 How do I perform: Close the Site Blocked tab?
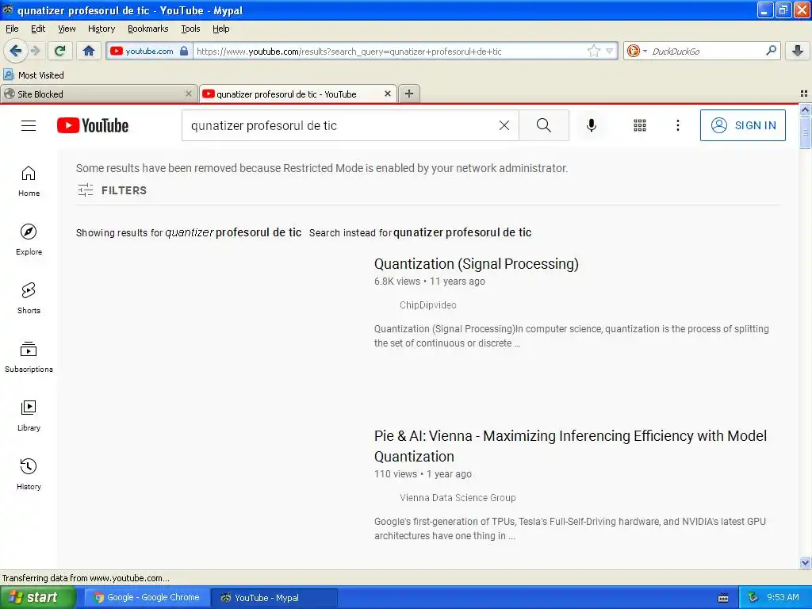click(x=189, y=94)
